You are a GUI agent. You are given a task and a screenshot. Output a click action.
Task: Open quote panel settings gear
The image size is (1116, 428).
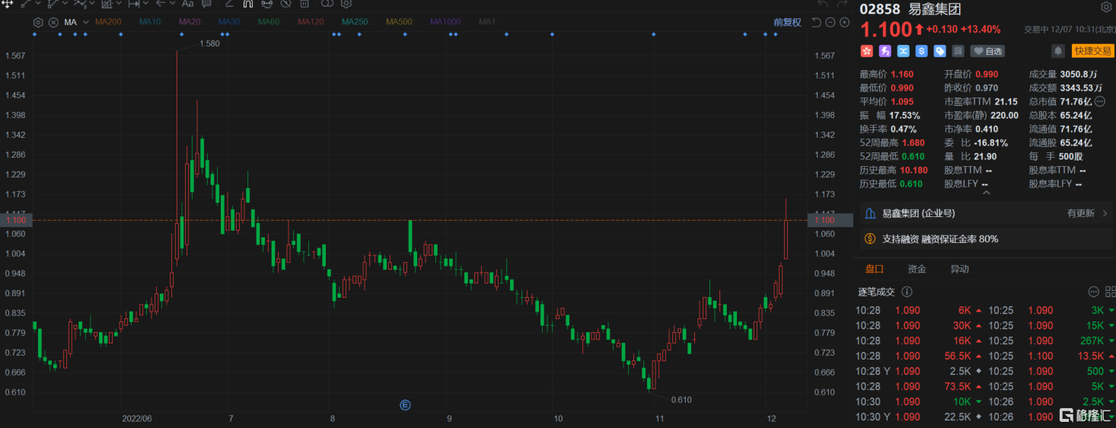click(1105, 8)
